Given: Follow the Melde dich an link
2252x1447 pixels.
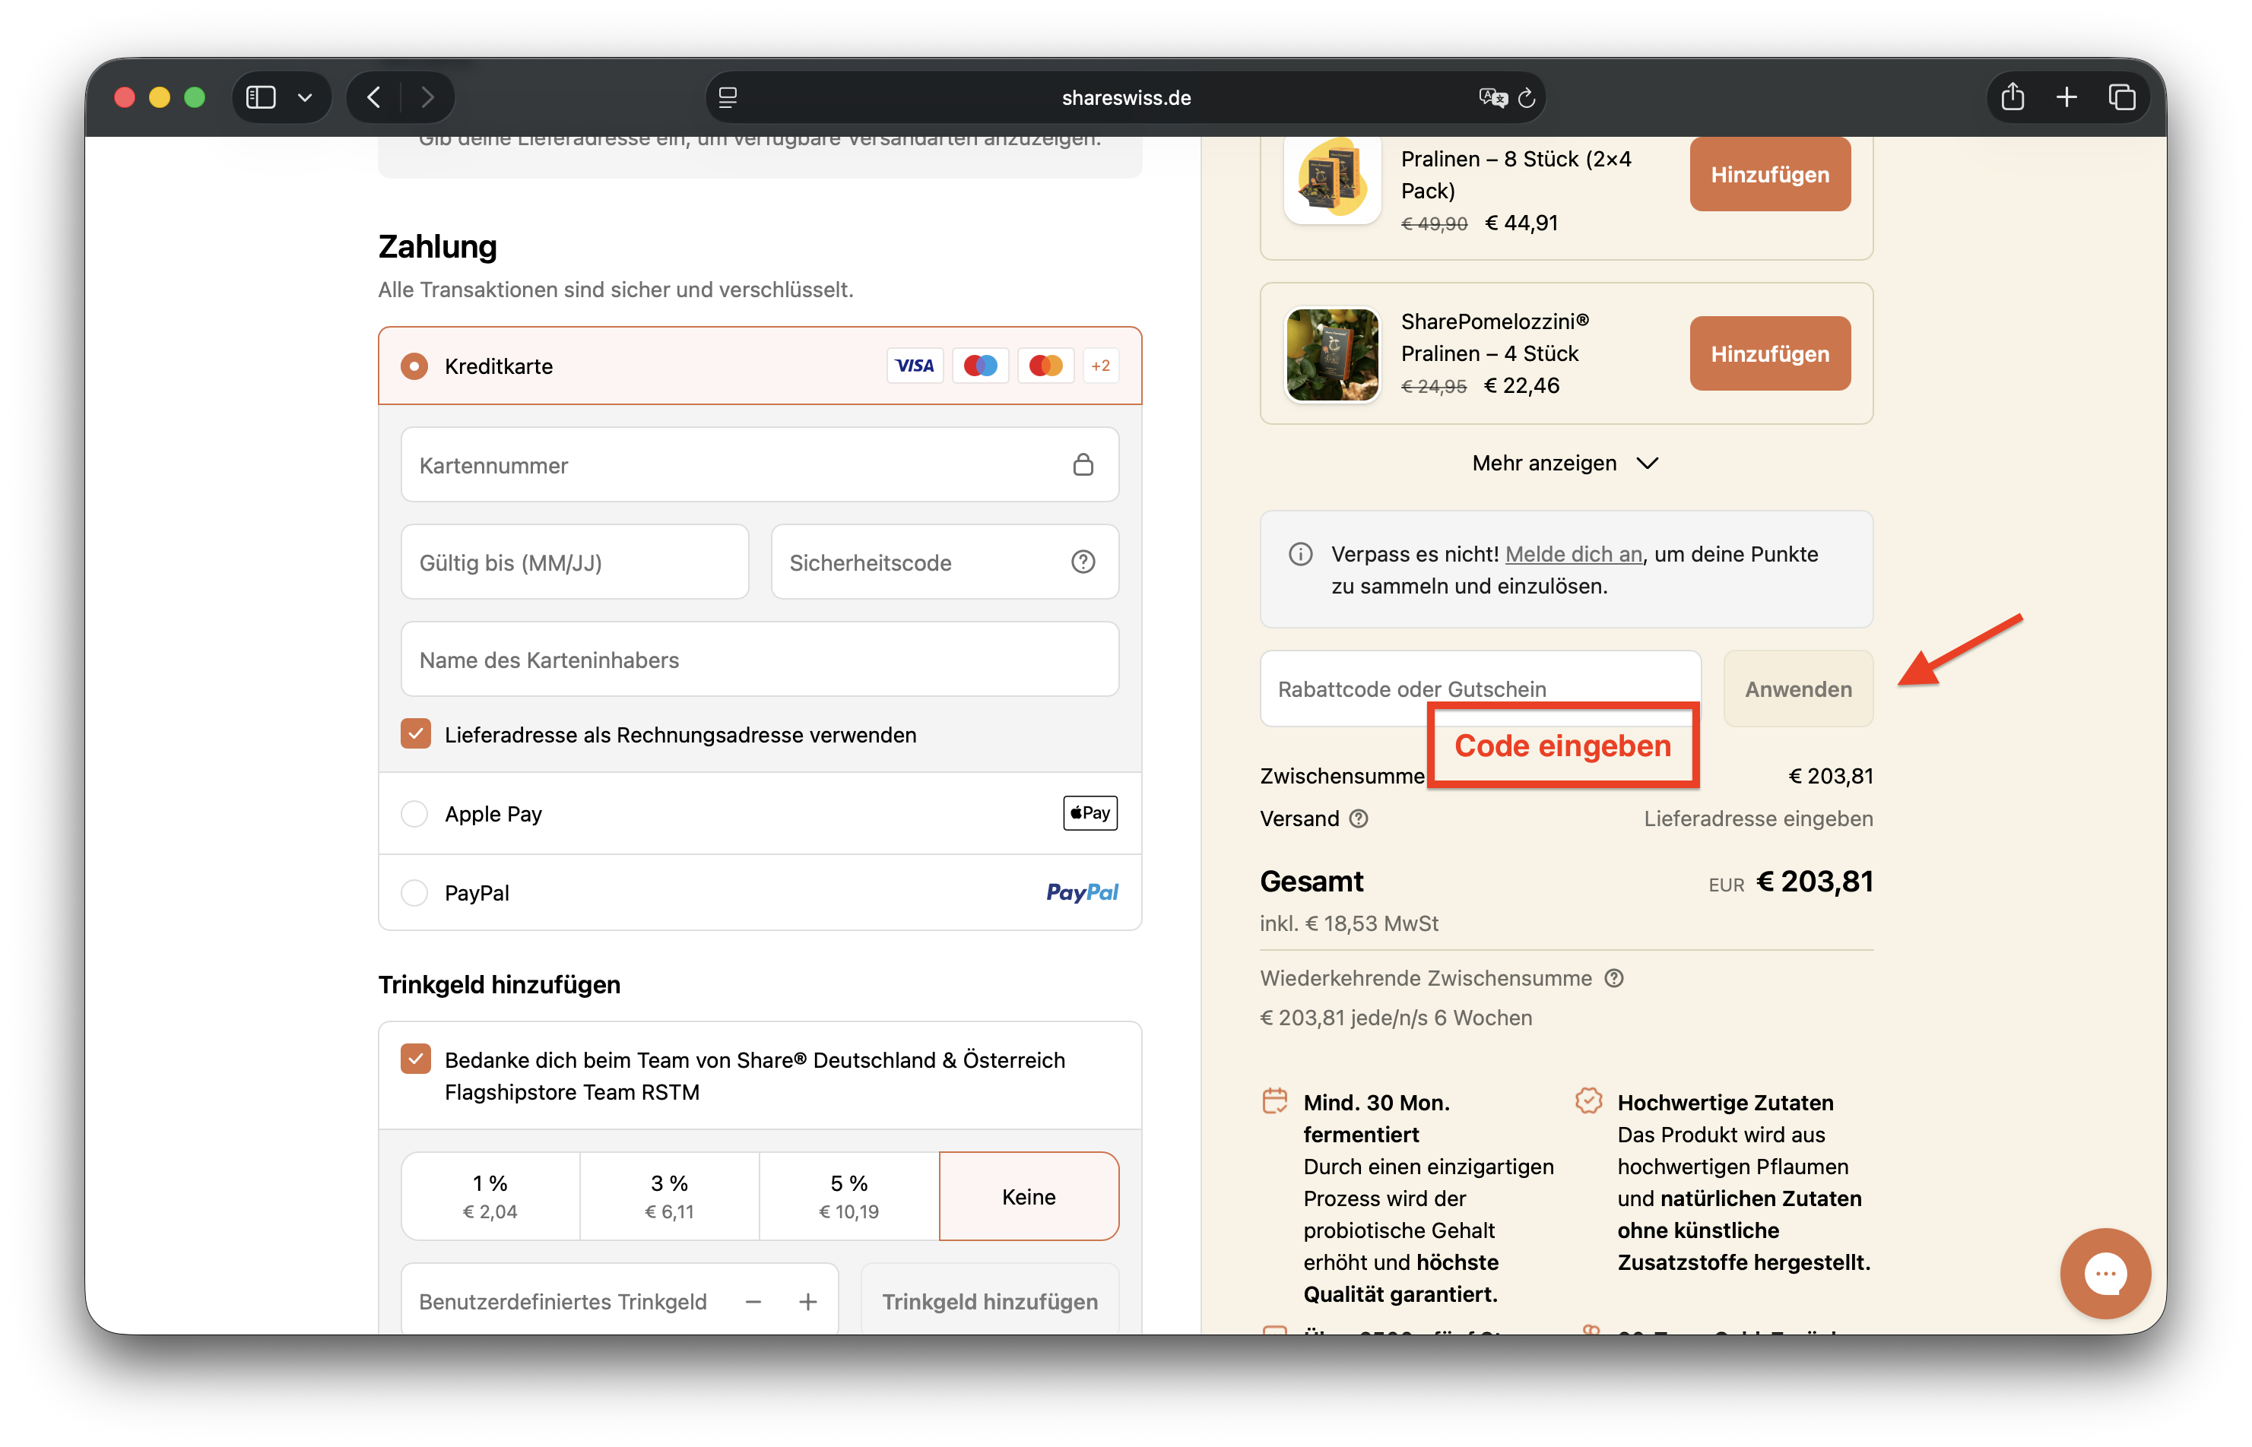Looking at the screenshot, I should click(1573, 554).
